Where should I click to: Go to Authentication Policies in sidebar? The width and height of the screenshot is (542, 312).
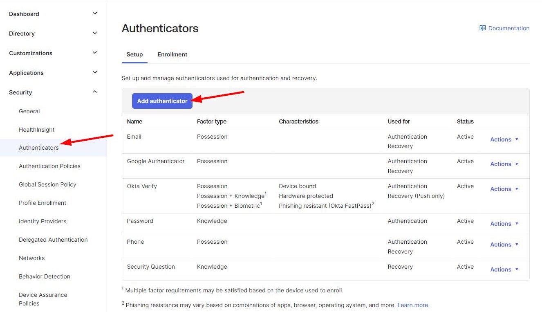pos(49,166)
